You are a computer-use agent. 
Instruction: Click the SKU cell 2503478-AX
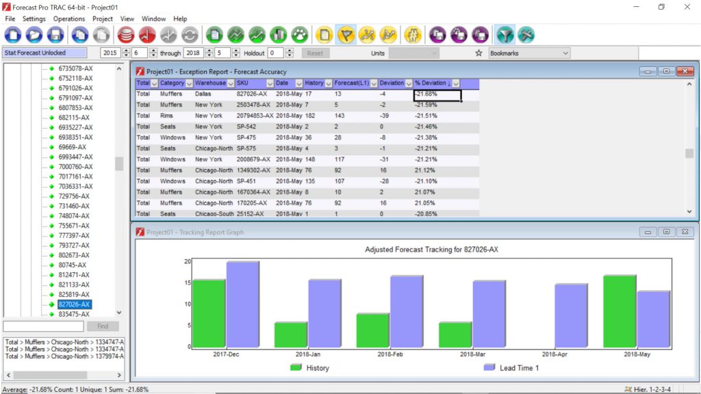click(x=253, y=105)
